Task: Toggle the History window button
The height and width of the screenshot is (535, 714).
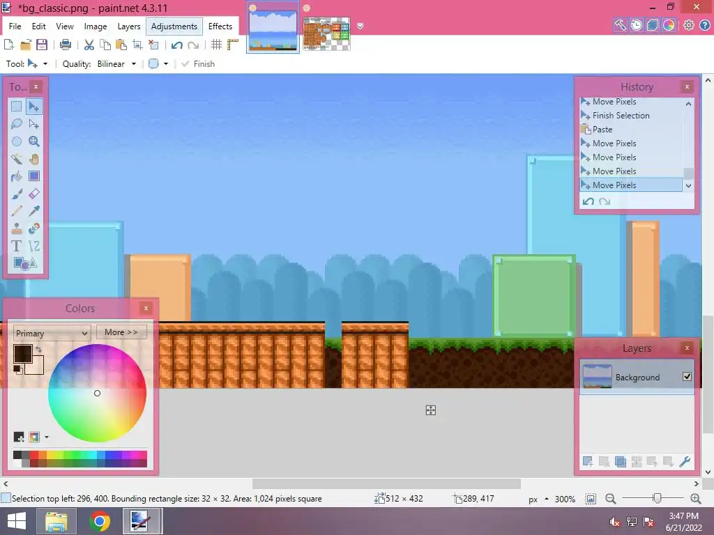Action: click(x=636, y=26)
